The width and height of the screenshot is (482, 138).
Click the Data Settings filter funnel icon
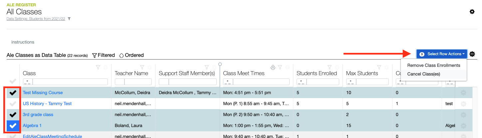69,19
